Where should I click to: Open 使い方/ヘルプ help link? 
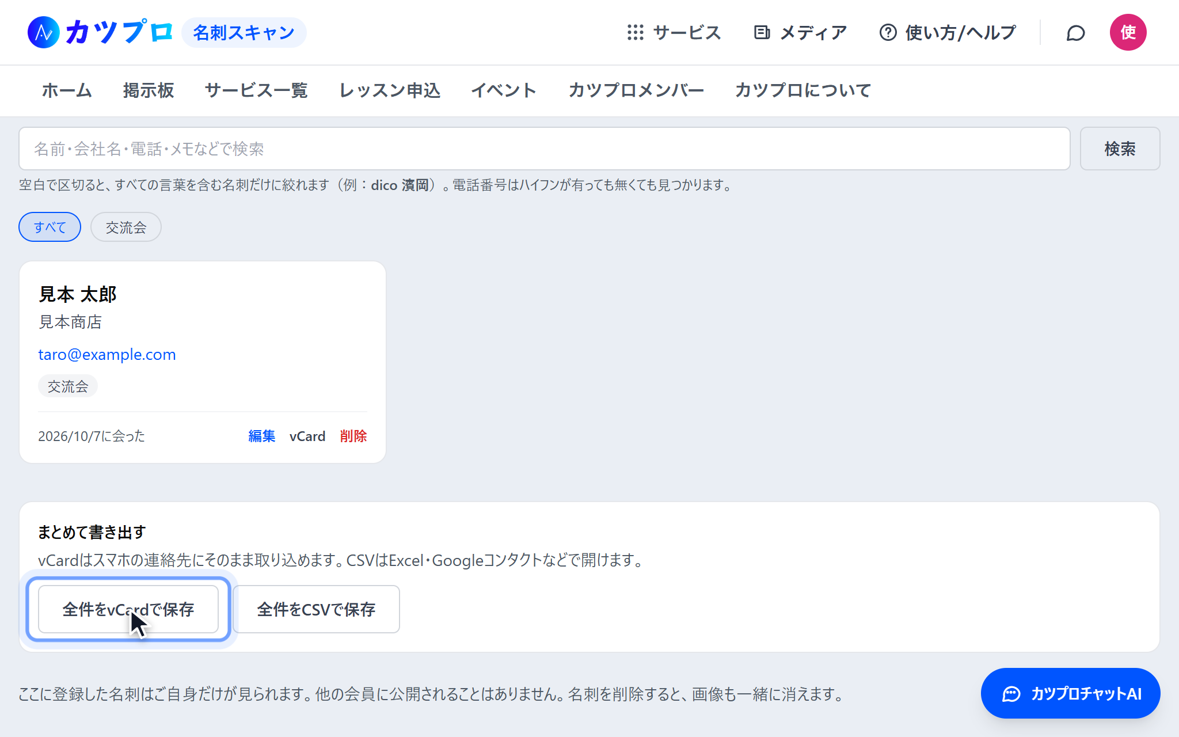pyautogui.click(x=948, y=33)
